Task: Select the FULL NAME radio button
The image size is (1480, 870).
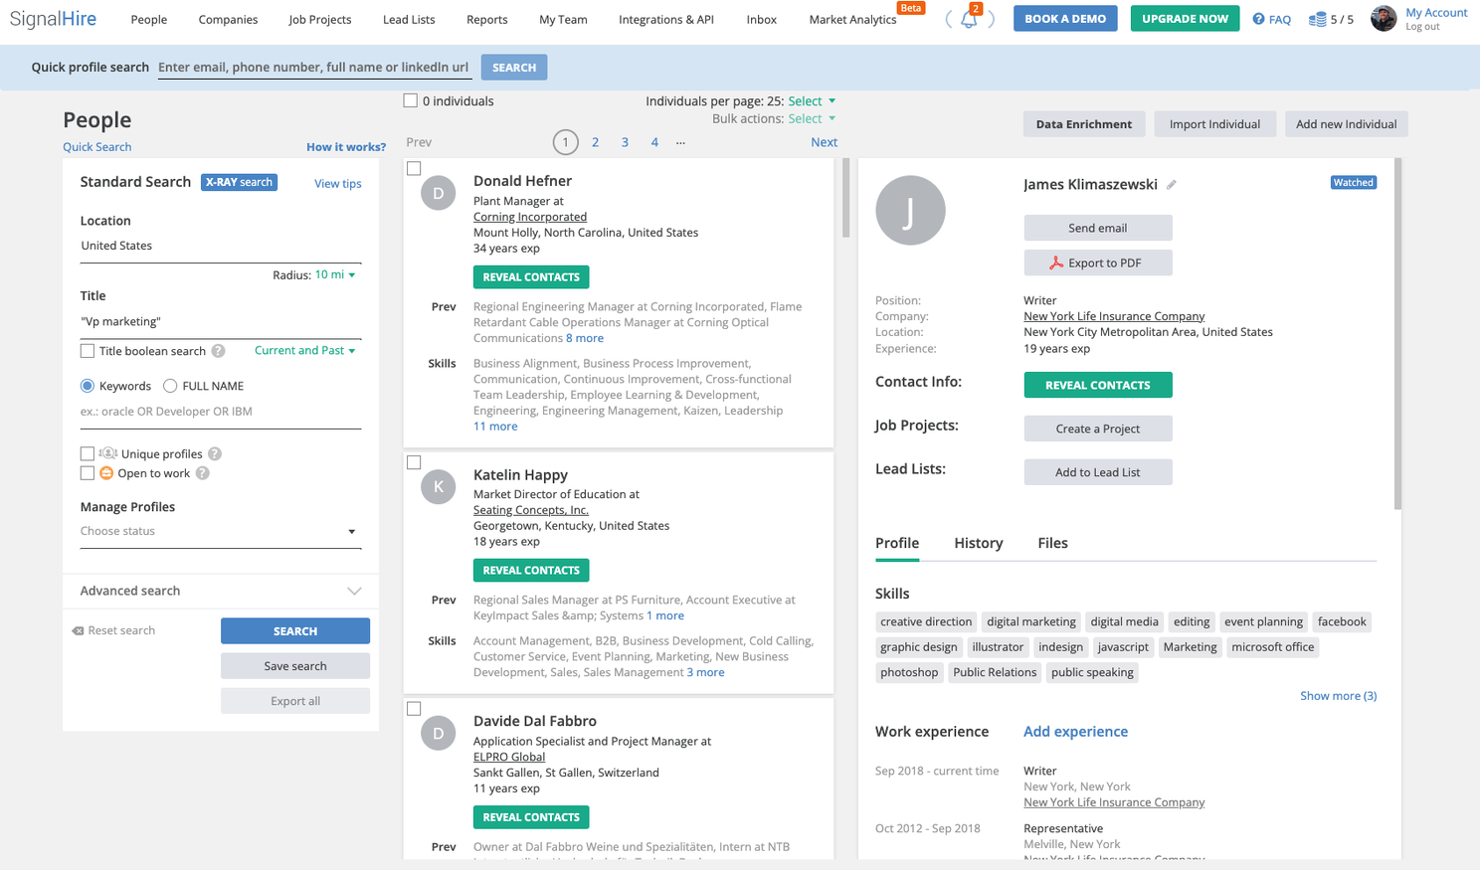Action: [x=170, y=386]
